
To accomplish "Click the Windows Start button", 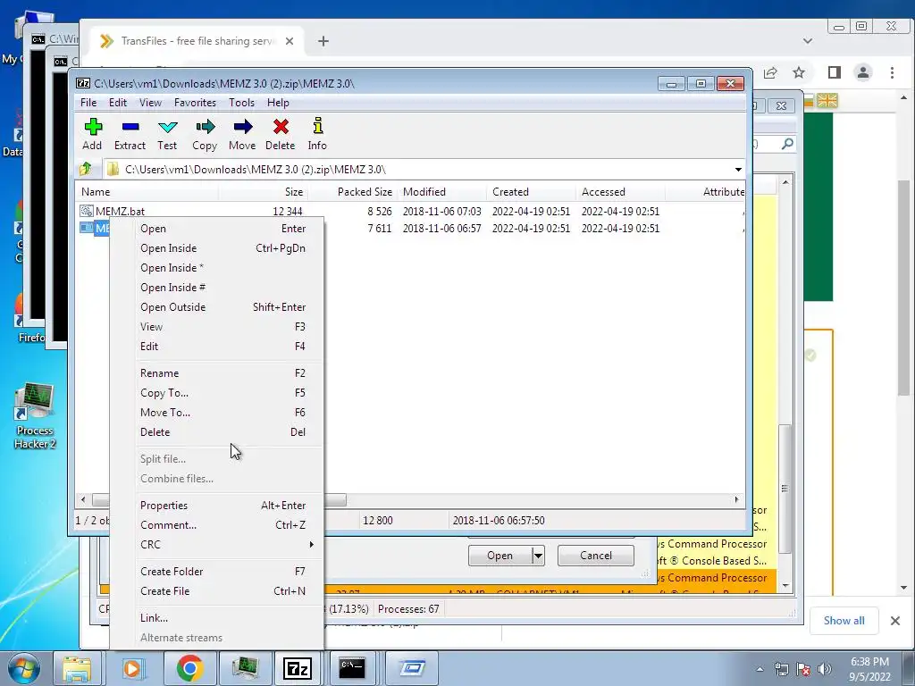I will click(23, 668).
